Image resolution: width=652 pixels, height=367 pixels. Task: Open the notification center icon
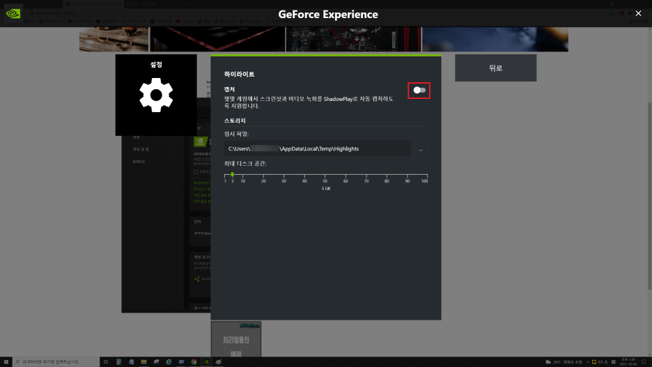644,362
